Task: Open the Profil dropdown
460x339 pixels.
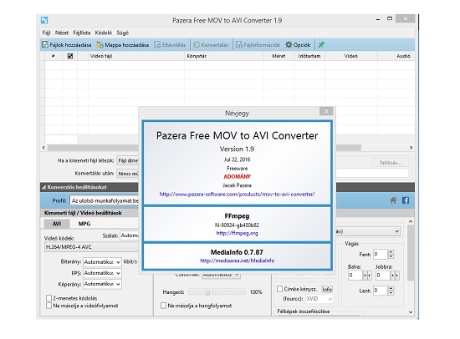Action: click(x=105, y=200)
